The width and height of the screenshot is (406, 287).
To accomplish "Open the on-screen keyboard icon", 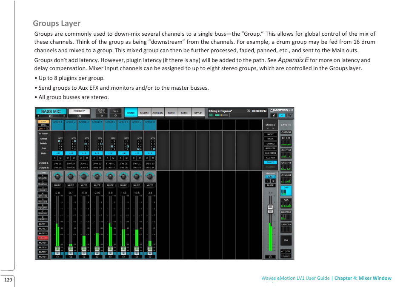I will 286,256.
